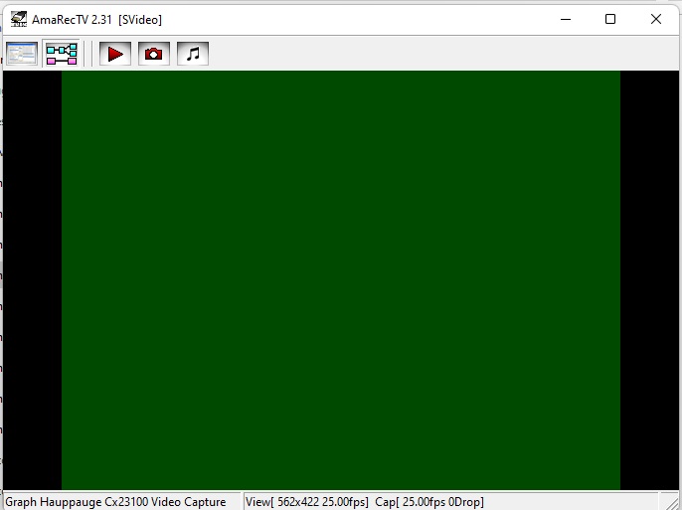Image resolution: width=682 pixels, height=510 pixels.
Task: Click the 'AmaRecTV 2.31 [SVideo]' window title
Action: (96, 20)
